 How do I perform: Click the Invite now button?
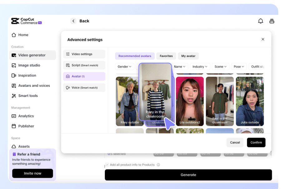click(x=32, y=173)
